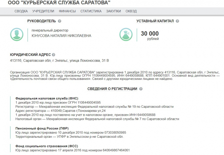Click the line with ИНН 6449058688 assignment
The width and height of the screenshot is (224, 155).
click(x=85, y=115)
